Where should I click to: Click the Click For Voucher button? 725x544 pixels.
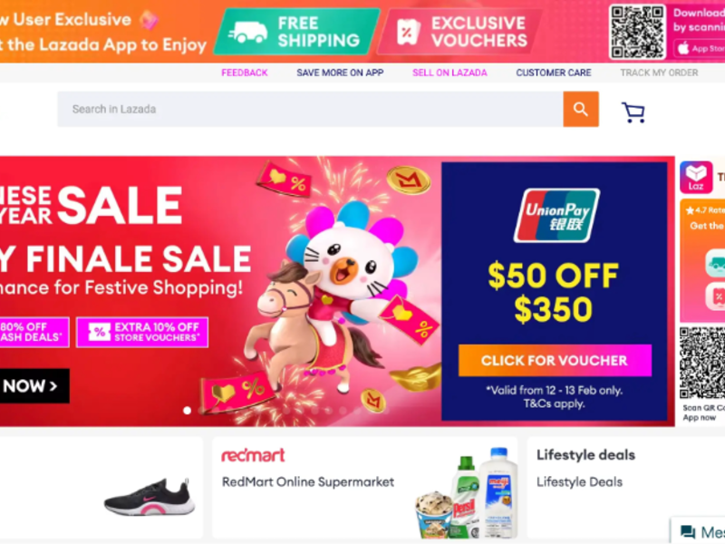click(x=555, y=360)
